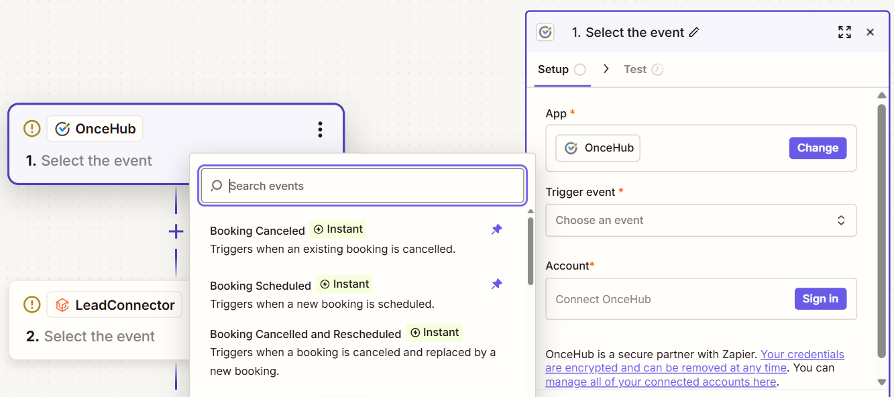Viewport: 894px width, 397px height.
Task: Click the Setup tab status circle
Action: point(580,69)
